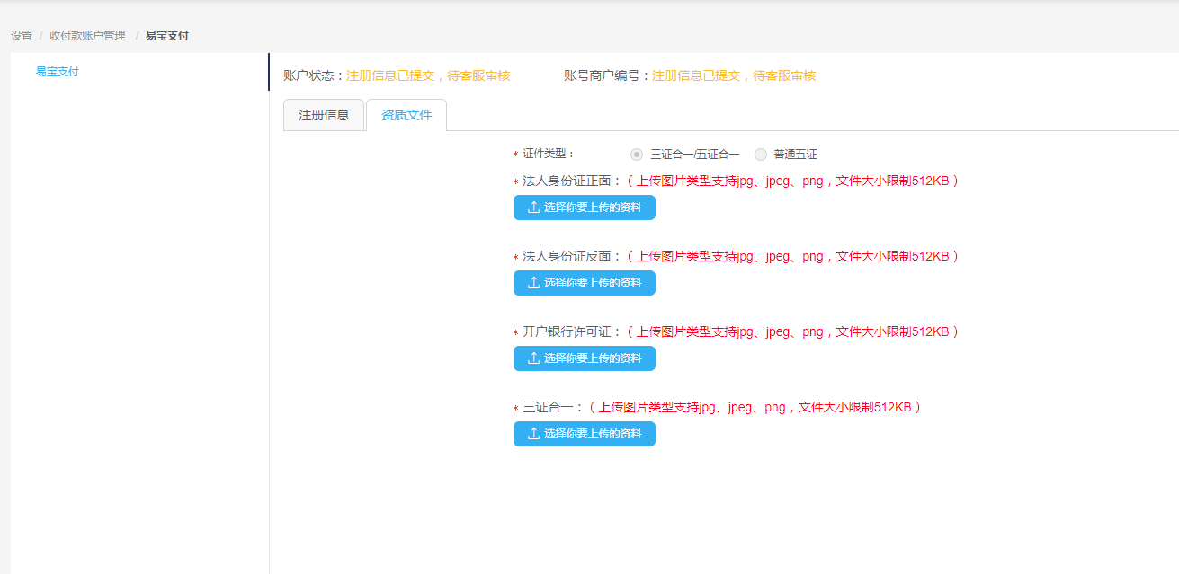Click the 三证合一 upload field label
The height and width of the screenshot is (574, 1179).
(x=552, y=407)
